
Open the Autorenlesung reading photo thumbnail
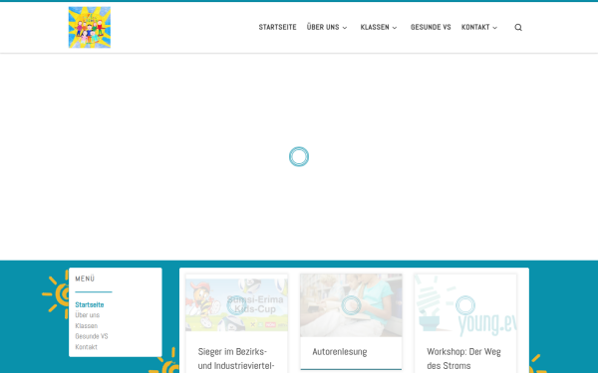click(x=351, y=305)
